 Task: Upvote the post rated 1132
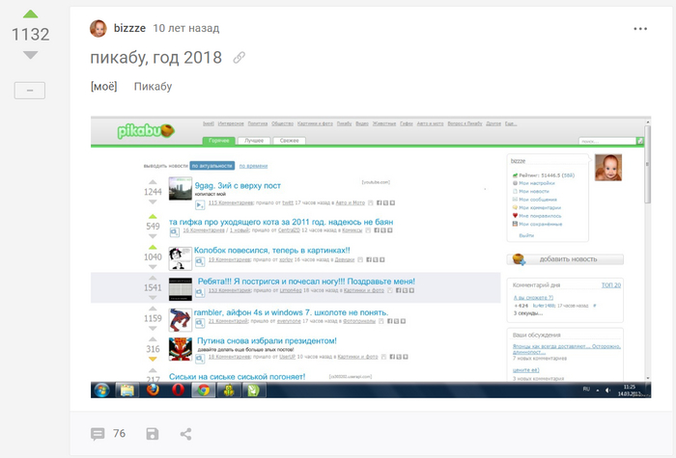(x=30, y=14)
